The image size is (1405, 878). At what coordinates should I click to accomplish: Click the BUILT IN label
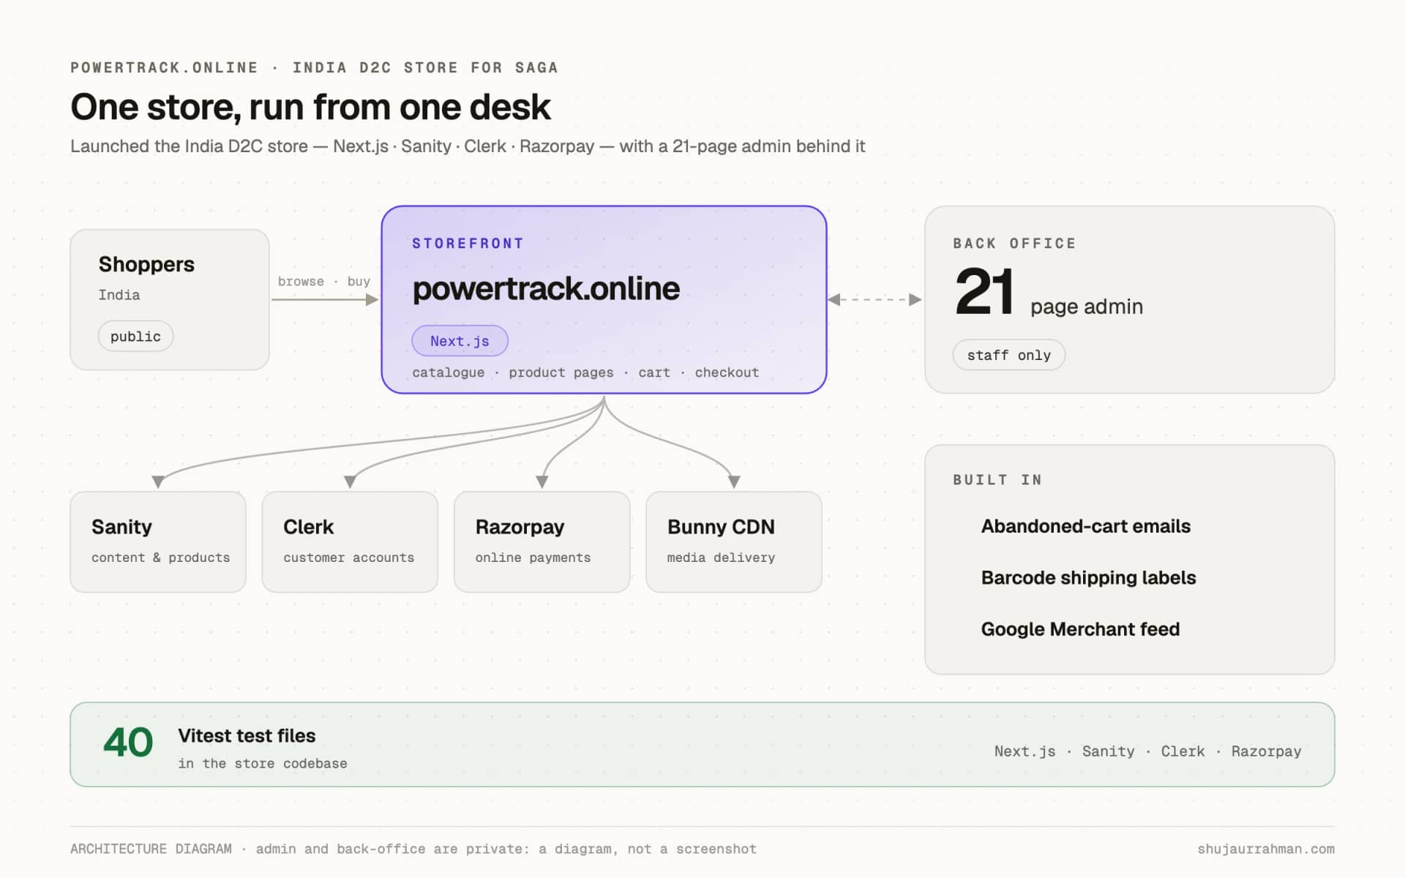tap(997, 480)
